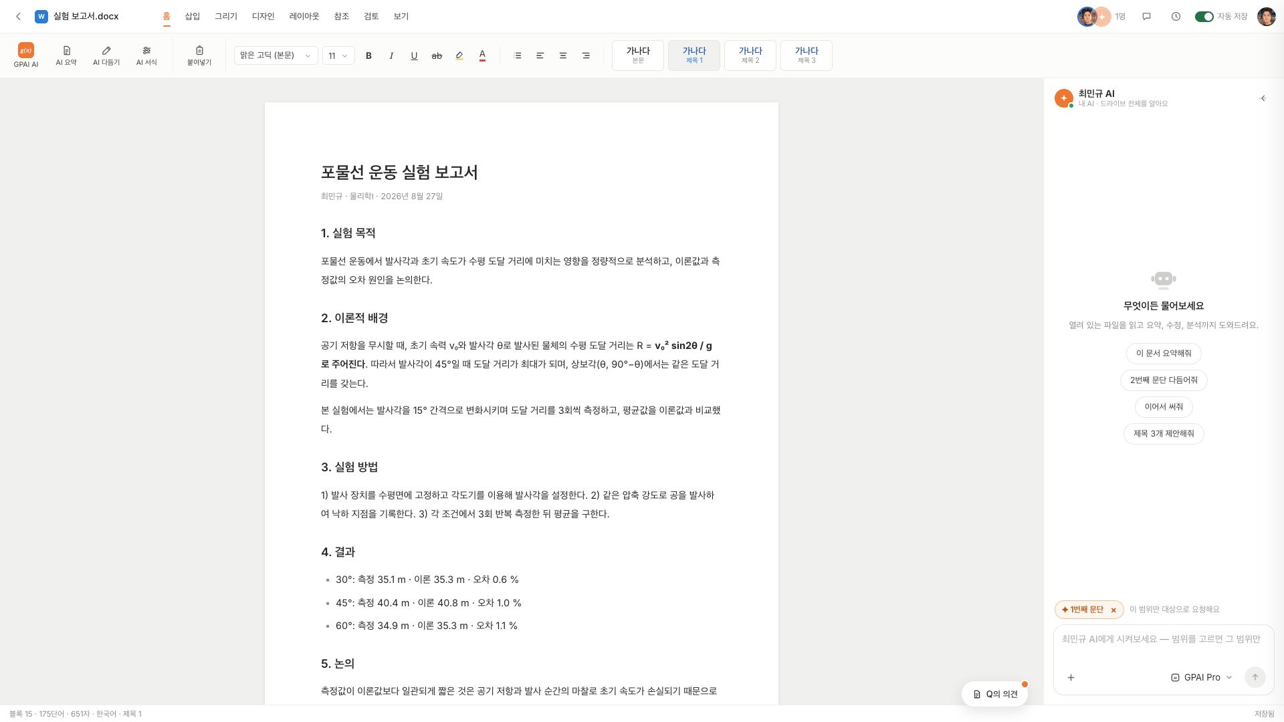Click the 이 문서 요약해줘 suggestion

1164,354
